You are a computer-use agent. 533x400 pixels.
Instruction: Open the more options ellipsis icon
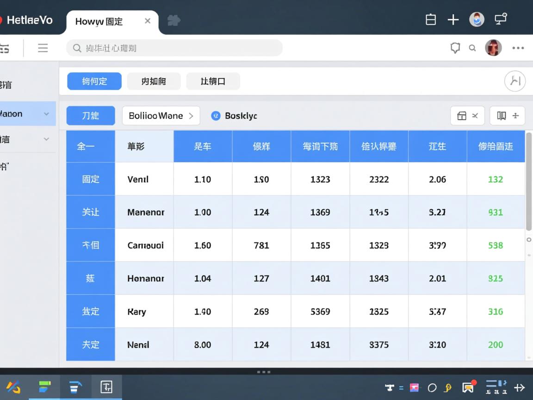pos(518,48)
